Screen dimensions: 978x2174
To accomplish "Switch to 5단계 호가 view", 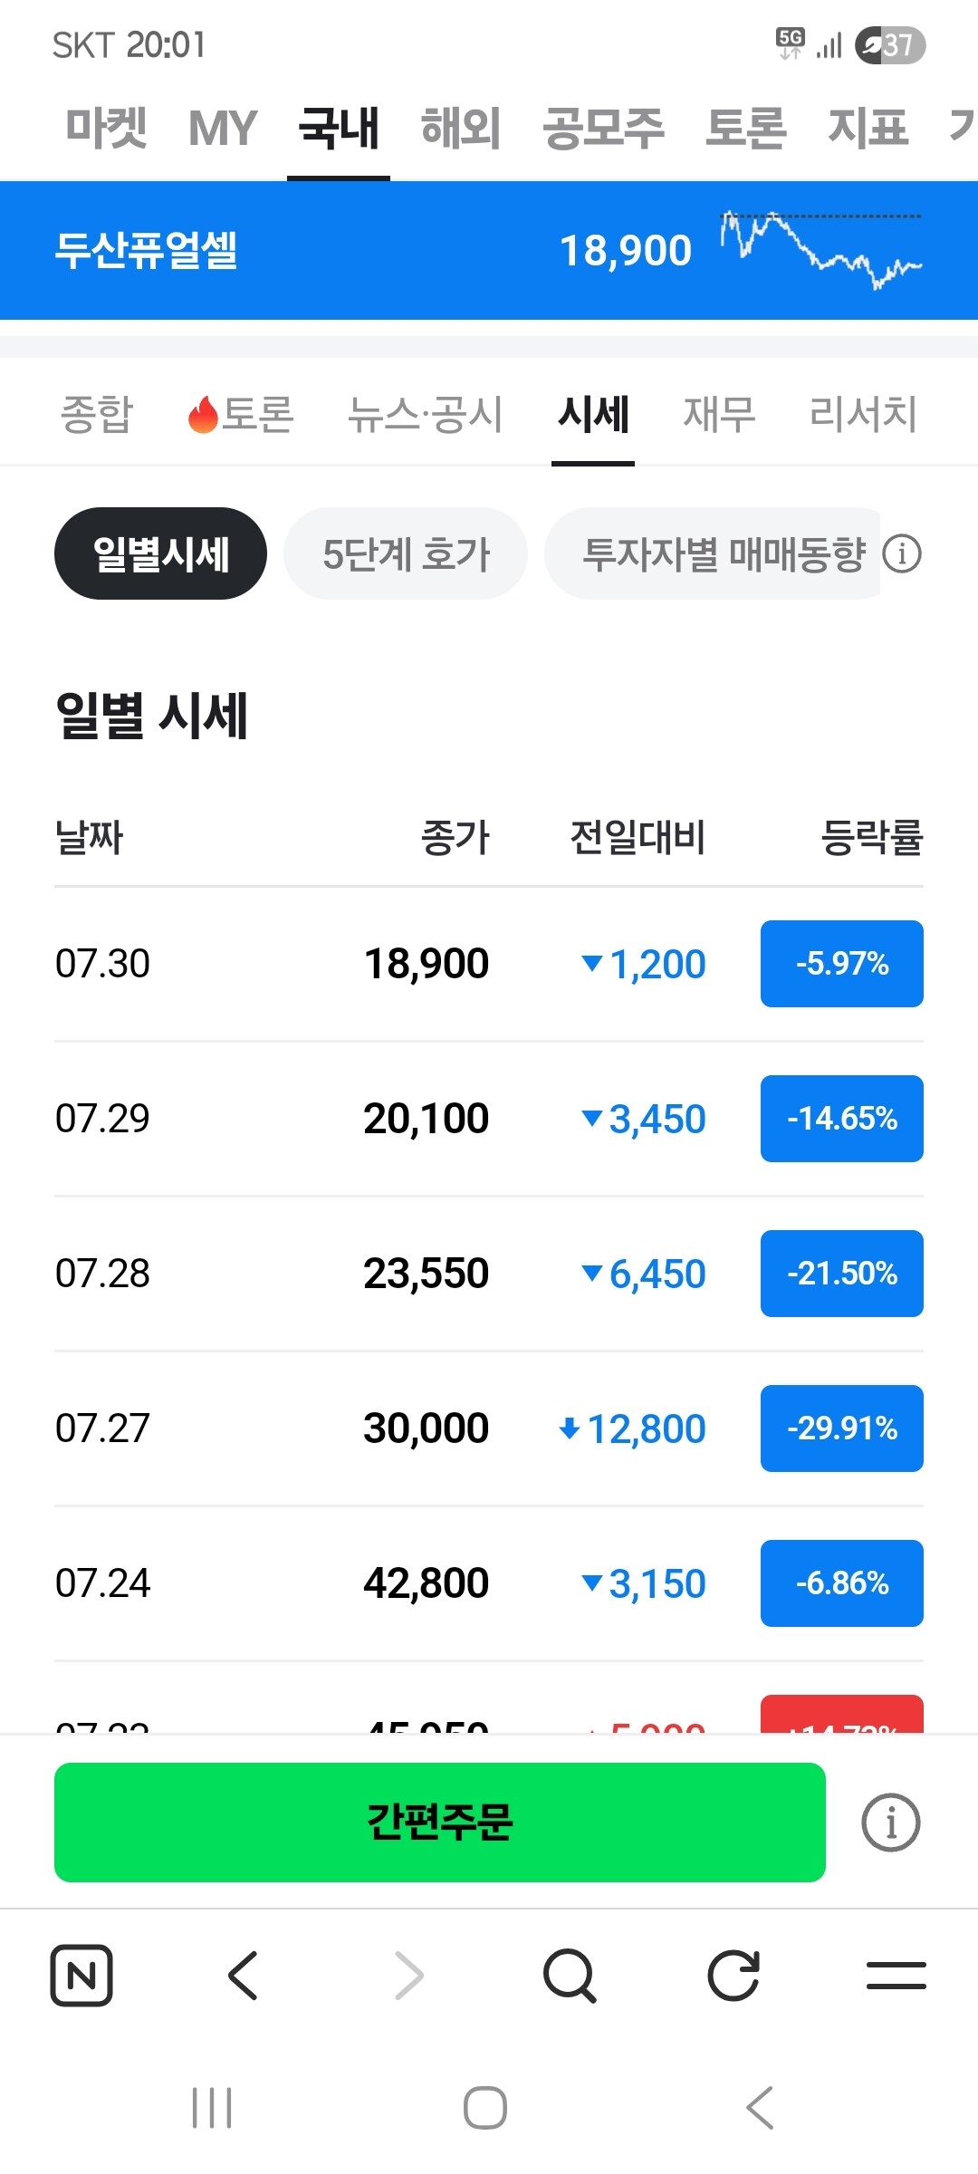I will coord(406,553).
